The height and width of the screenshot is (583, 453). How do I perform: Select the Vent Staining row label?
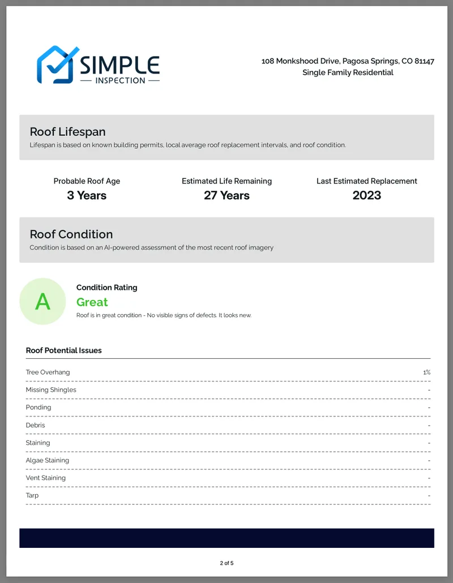[x=45, y=478]
